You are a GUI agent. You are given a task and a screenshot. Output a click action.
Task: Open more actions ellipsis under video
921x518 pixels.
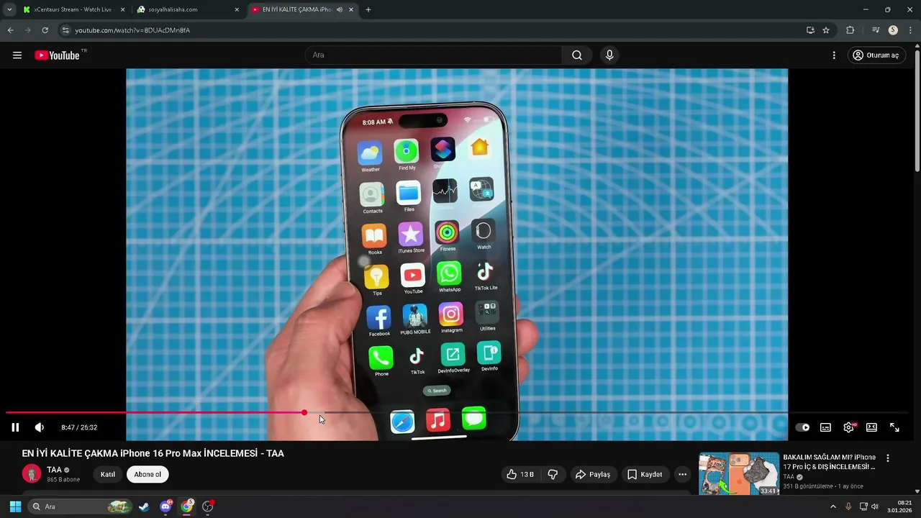coord(682,474)
